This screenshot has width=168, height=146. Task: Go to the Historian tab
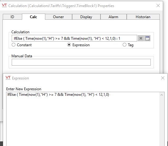click(x=143, y=17)
